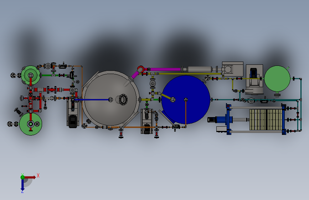Click the green Y axis ball of the triad
Screen dimensions: 309x200
[x=22, y=177]
